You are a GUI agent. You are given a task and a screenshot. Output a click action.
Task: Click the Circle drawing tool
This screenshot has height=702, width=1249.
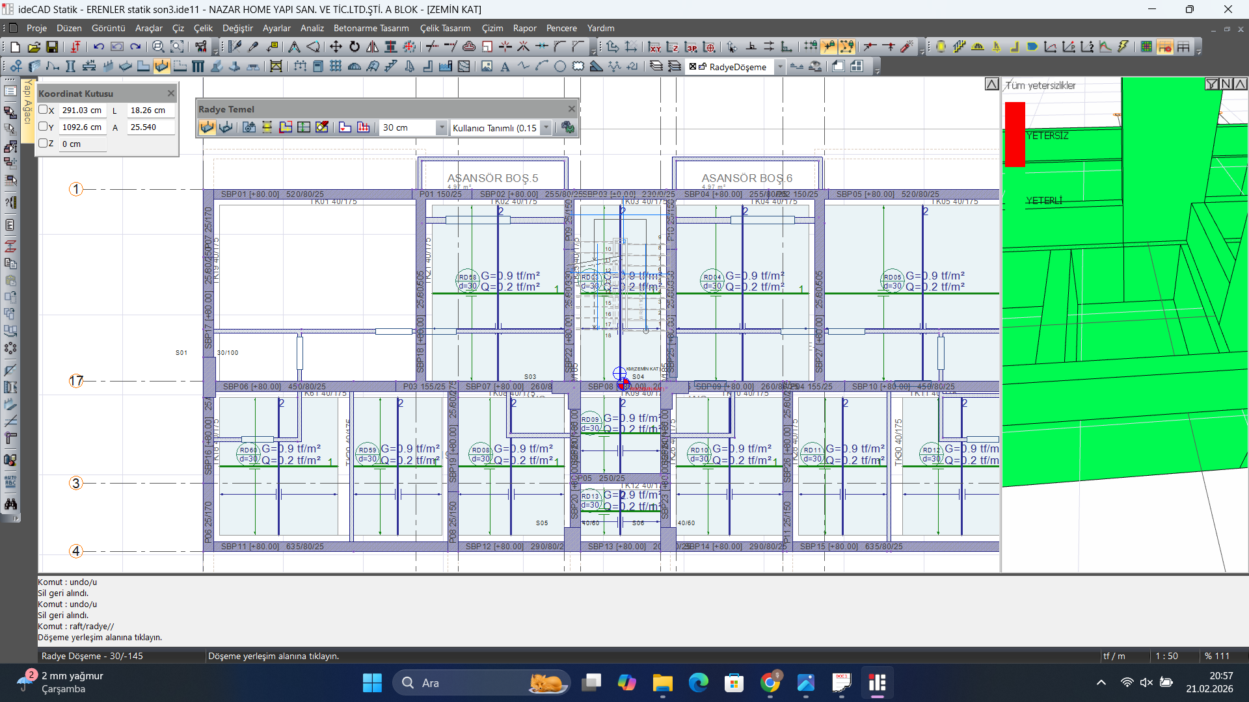[x=560, y=66]
